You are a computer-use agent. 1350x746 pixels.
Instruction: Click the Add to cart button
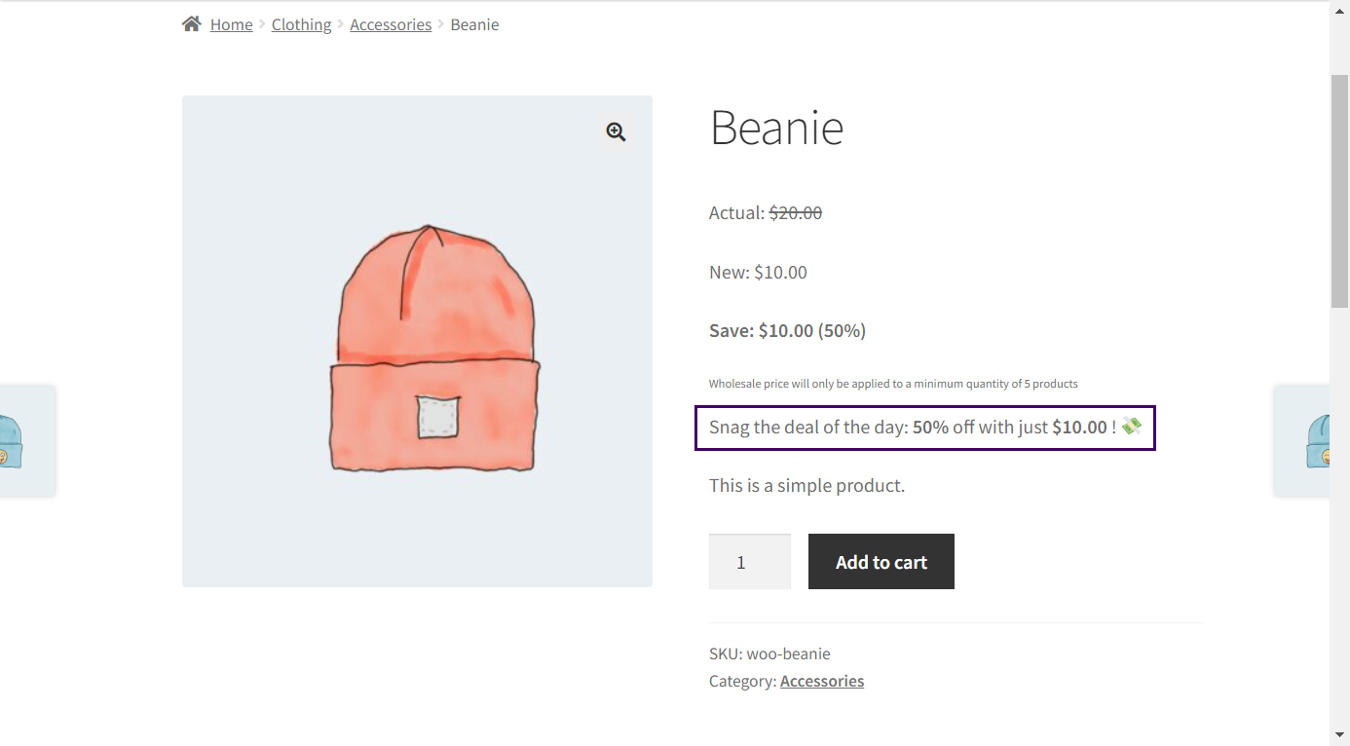point(881,561)
